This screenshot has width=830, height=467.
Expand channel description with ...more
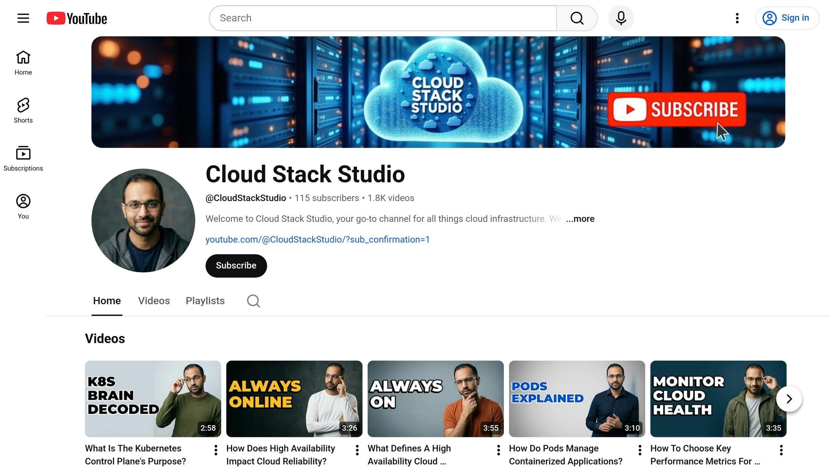(580, 219)
